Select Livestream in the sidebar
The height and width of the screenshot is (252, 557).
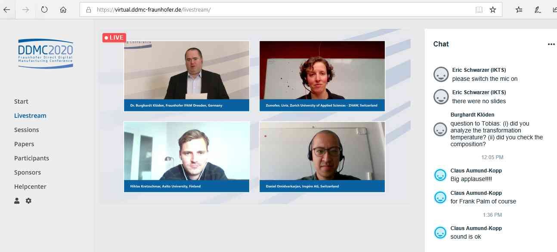point(30,116)
